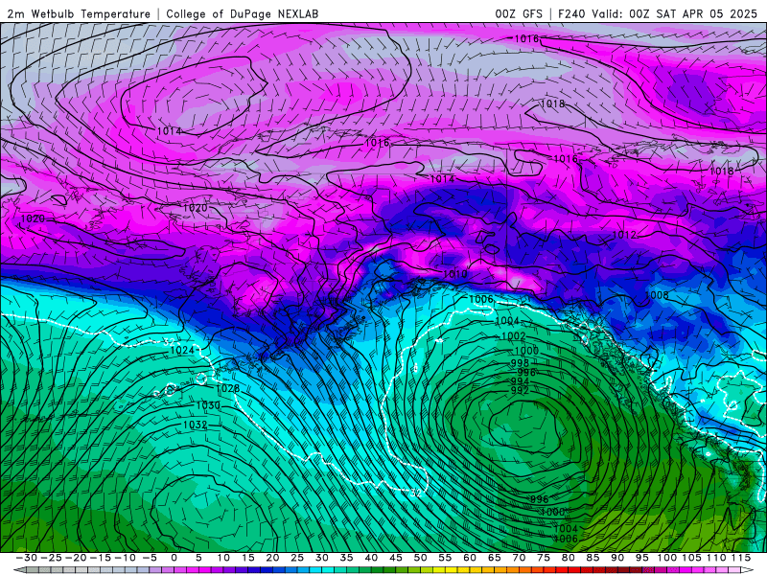This screenshot has width=767, height=575.
Task: Click the -30 value on the color scale
Action: click(x=27, y=558)
